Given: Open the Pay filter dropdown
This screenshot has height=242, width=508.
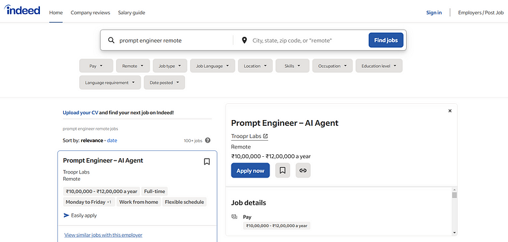Looking at the screenshot, I should click(96, 66).
